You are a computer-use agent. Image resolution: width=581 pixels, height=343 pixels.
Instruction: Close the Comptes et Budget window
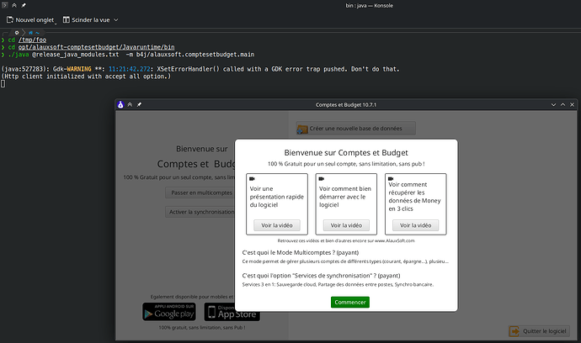point(572,105)
